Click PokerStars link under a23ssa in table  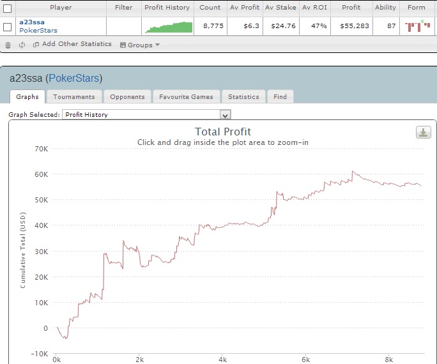[x=38, y=31]
